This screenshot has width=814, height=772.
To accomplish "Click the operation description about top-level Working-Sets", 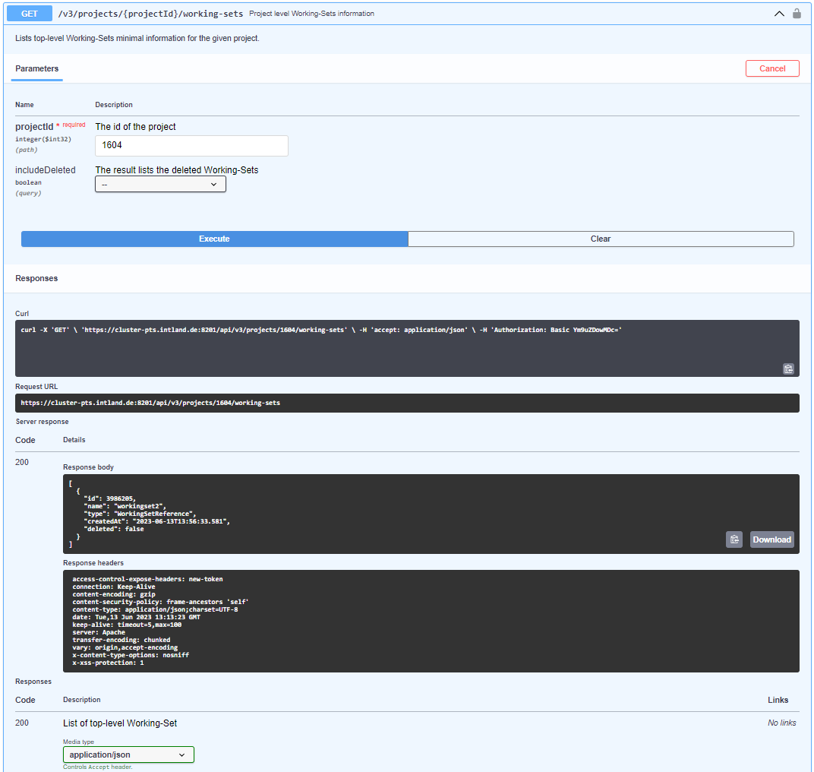I will point(137,39).
